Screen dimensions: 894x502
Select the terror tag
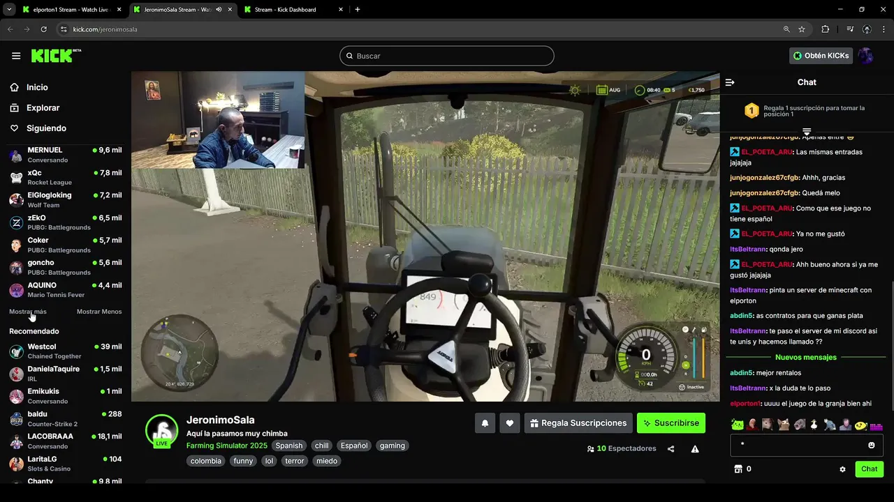coord(295,461)
